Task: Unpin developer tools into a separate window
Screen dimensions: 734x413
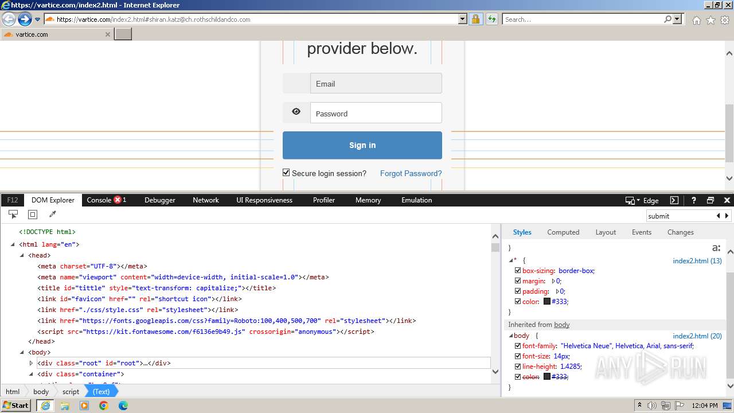Action: pyautogui.click(x=710, y=200)
